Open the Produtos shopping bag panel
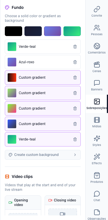 click(x=97, y=178)
